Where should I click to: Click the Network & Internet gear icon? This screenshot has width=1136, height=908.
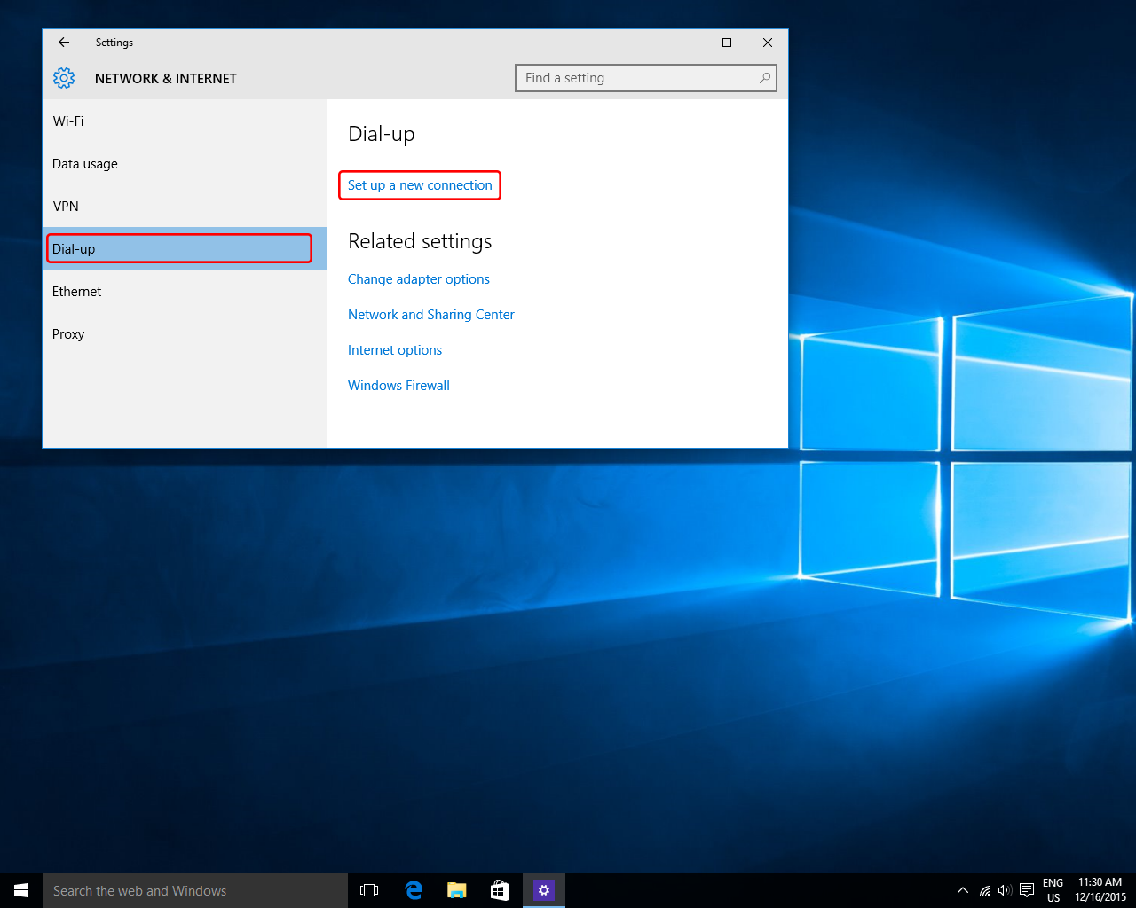(64, 78)
